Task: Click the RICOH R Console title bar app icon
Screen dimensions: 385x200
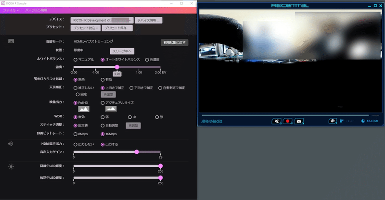Action: [x=3, y=3]
